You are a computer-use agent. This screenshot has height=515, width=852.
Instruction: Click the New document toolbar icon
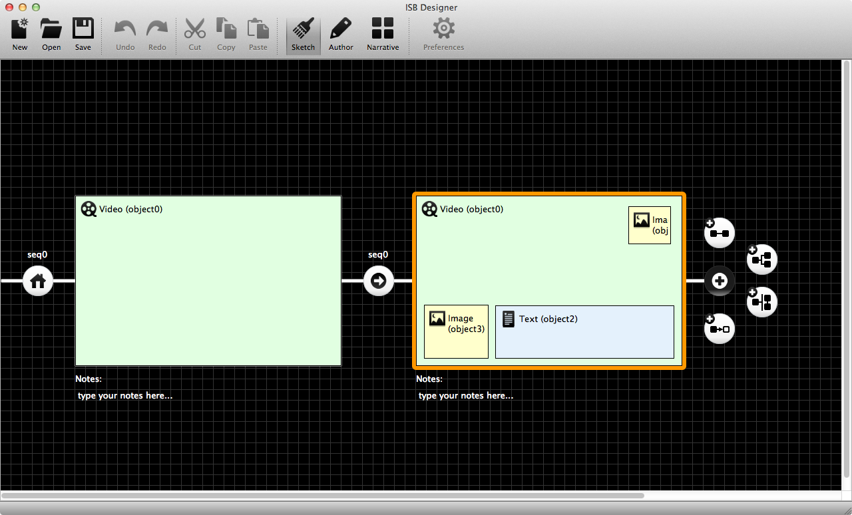click(x=20, y=29)
